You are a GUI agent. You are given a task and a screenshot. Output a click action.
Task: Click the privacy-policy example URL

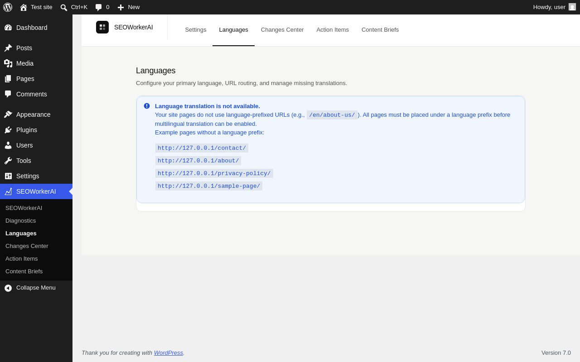[214, 173]
